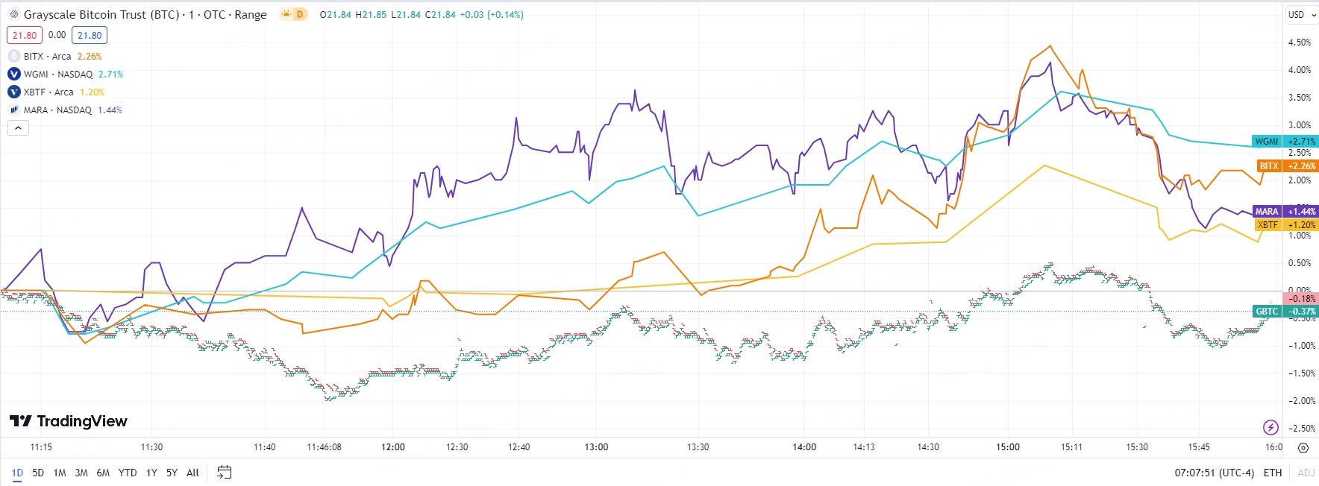Screen dimensions: 1319x486
Task: Click the XBTF symbol logo icon
Action: tap(13, 92)
